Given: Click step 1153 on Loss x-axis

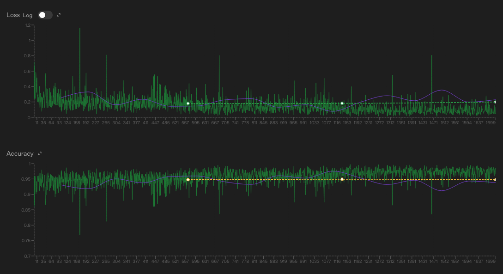Looking at the screenshot, I should (345, 123).
